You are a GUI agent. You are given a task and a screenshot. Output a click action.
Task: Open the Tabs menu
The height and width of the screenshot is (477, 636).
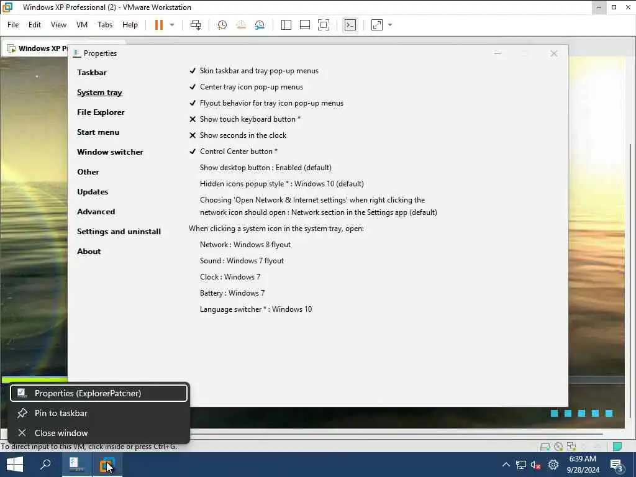click(105, 25)
